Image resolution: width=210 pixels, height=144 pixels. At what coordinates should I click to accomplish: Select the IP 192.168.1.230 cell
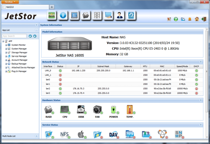point(78,71)
